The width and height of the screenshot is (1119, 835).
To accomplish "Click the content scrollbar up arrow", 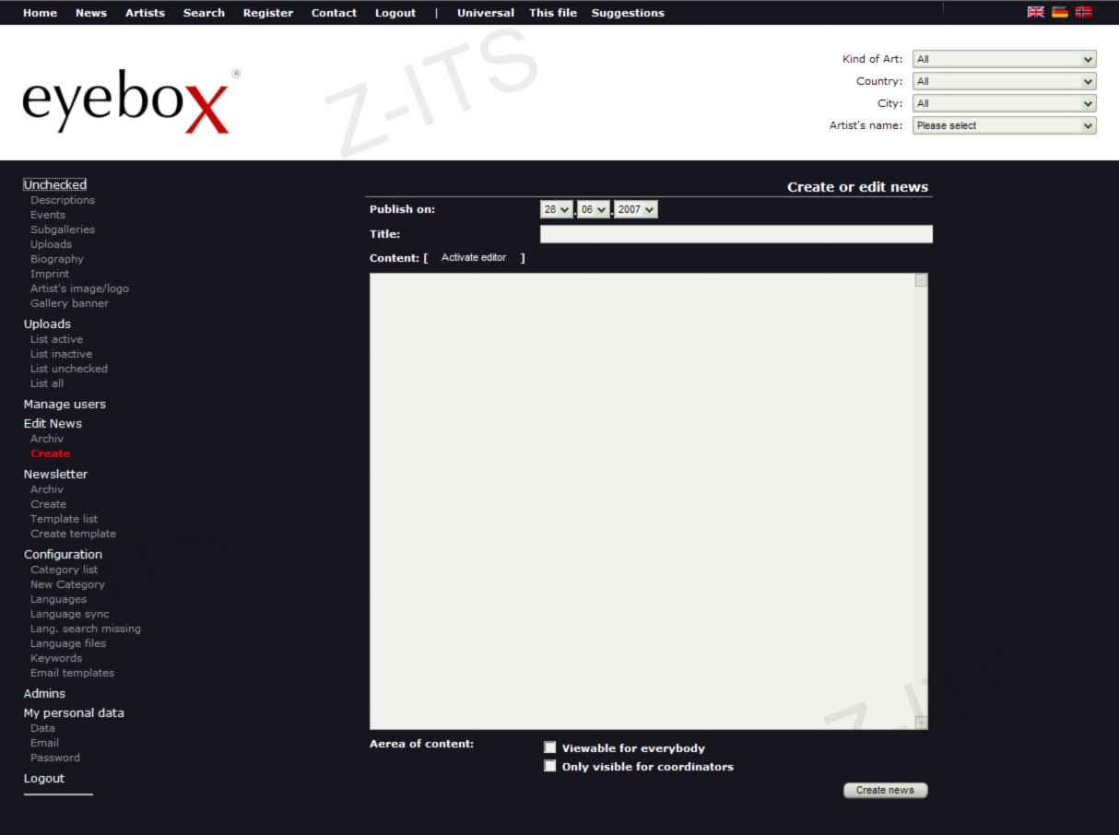I will (921, 280).
